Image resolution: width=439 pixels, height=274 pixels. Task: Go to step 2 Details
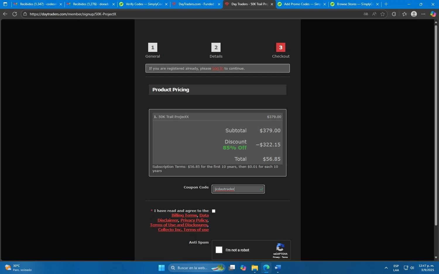[x=216, y=51]
